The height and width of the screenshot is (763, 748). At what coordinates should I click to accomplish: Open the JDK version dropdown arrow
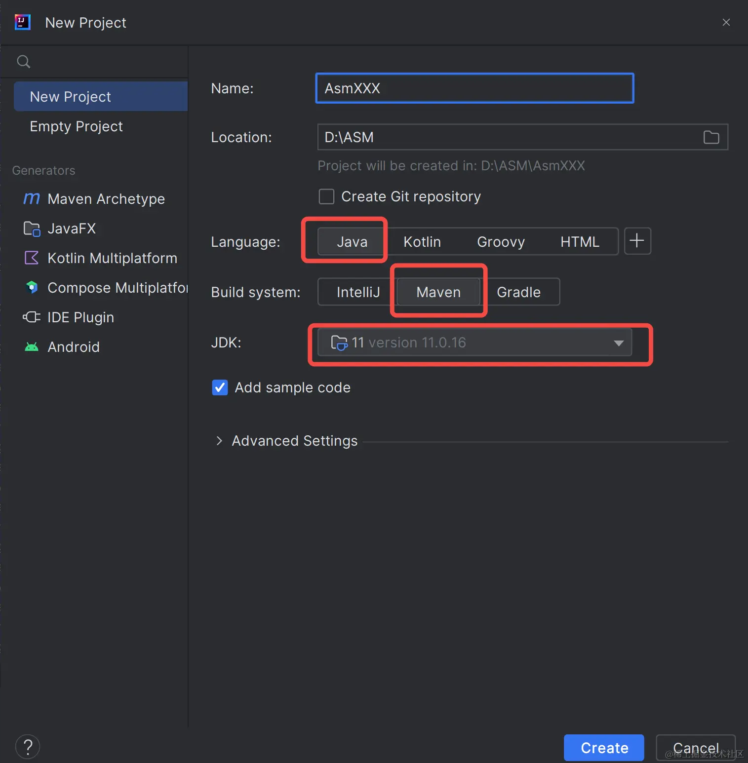click(619, 343)
